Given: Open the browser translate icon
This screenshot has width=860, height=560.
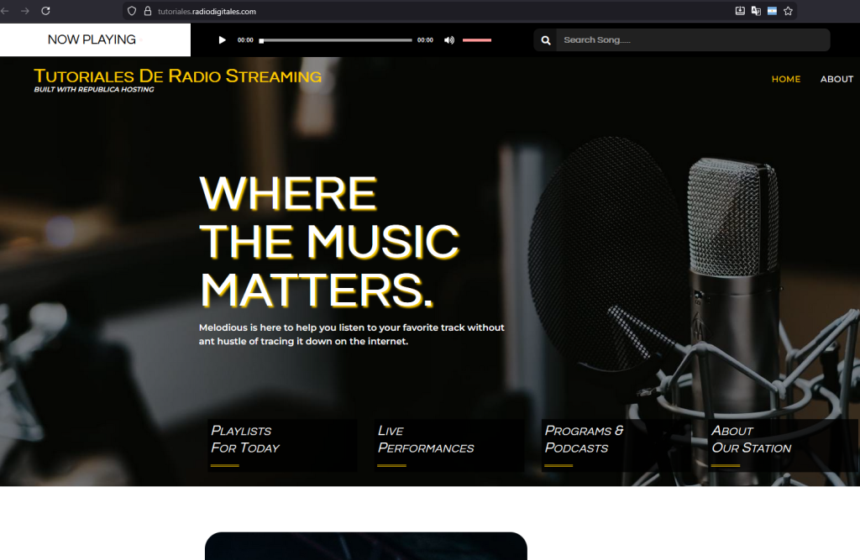Looking at the screenshot, I should point(756,11).
